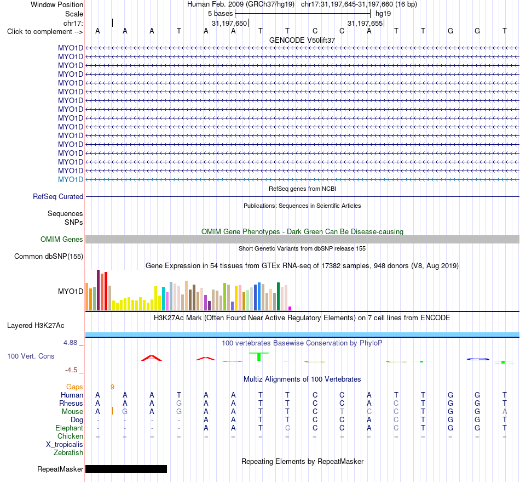The image size is (520, 482).
Task: Click the 'Click to complement -->' label
Action: pos(45,32)
